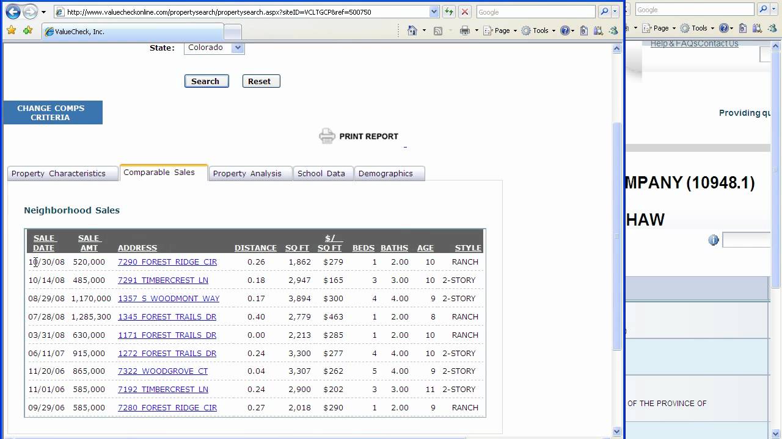Sort by the Sale Date column header
The width and height of the screenshot is (782, 439).
pyautogui.click(x=44, y=243)
